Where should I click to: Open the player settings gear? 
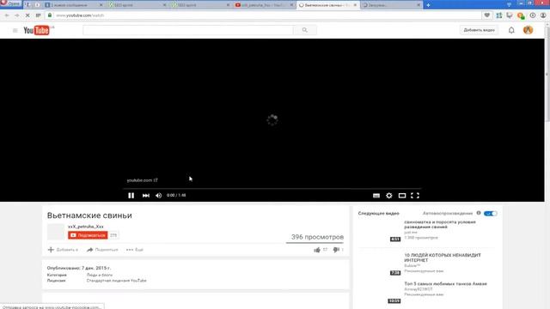(x=389, y=196)
